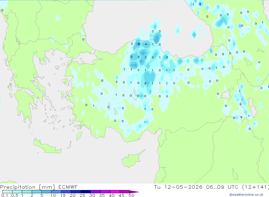The image size is (269, 197).
Task: Click the 'ECMWF' model label
Action: 68,187
